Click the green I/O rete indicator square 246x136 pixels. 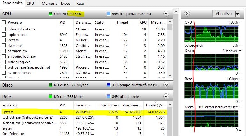tap(50, 97)
